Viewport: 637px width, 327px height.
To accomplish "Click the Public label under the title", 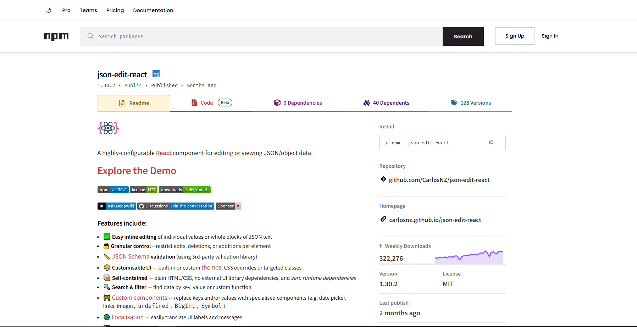I will point(133,85).
